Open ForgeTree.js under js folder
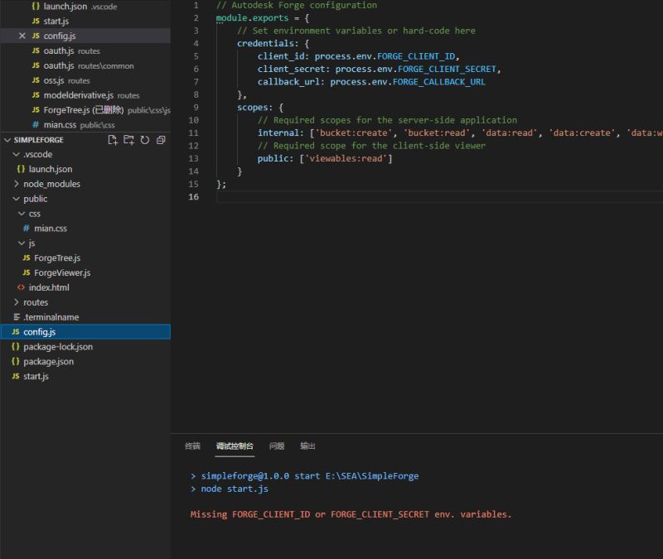Screen dimensions: 663x559 pyautogui.click(x=85, y=258)
